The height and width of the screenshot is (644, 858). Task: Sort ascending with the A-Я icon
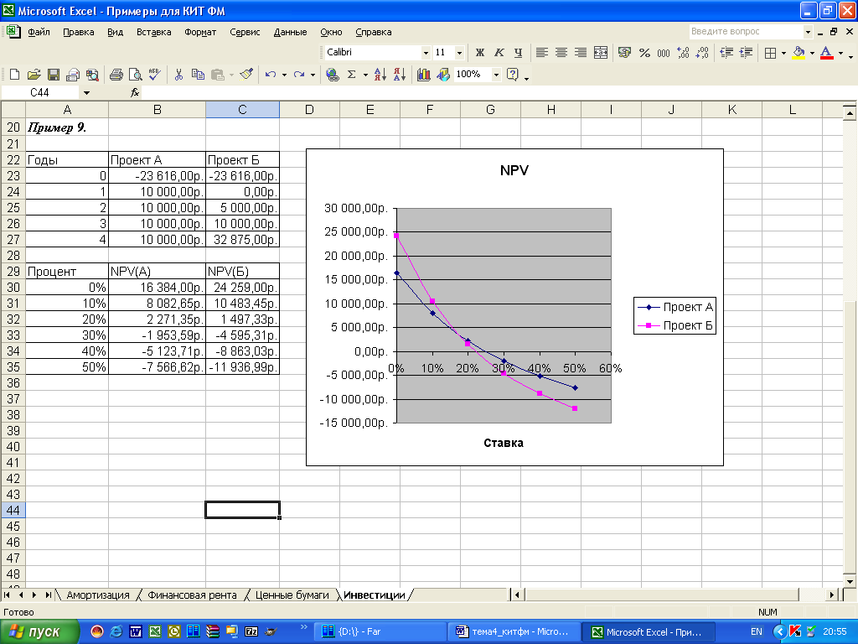tap(380, 75)
